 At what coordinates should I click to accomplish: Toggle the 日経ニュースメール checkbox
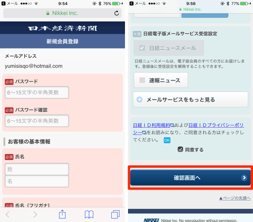[142, 48]
